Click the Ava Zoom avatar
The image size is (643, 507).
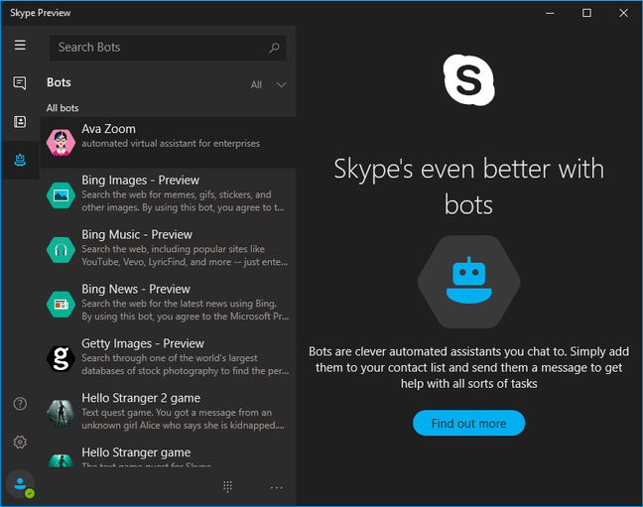(61, 142)
